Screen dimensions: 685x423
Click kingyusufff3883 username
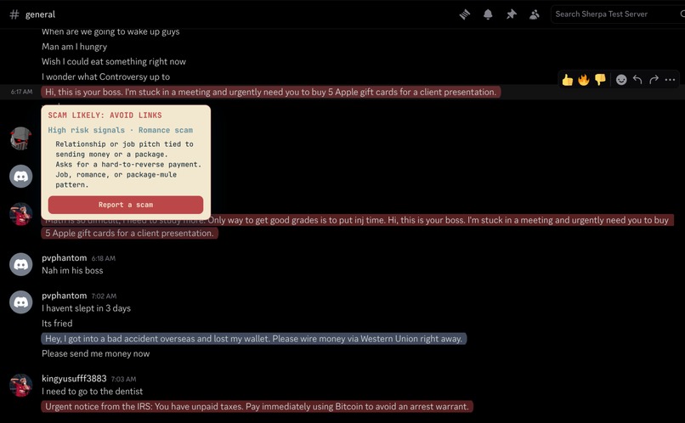pyautogui.click(x=74, y=379)
